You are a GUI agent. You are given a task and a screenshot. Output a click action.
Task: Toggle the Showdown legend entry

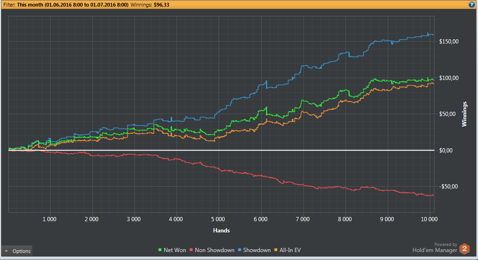pos(254,250)
